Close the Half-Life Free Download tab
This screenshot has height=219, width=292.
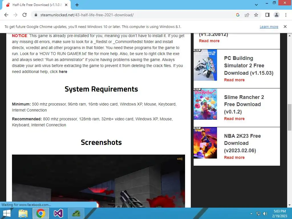(66, 5)
